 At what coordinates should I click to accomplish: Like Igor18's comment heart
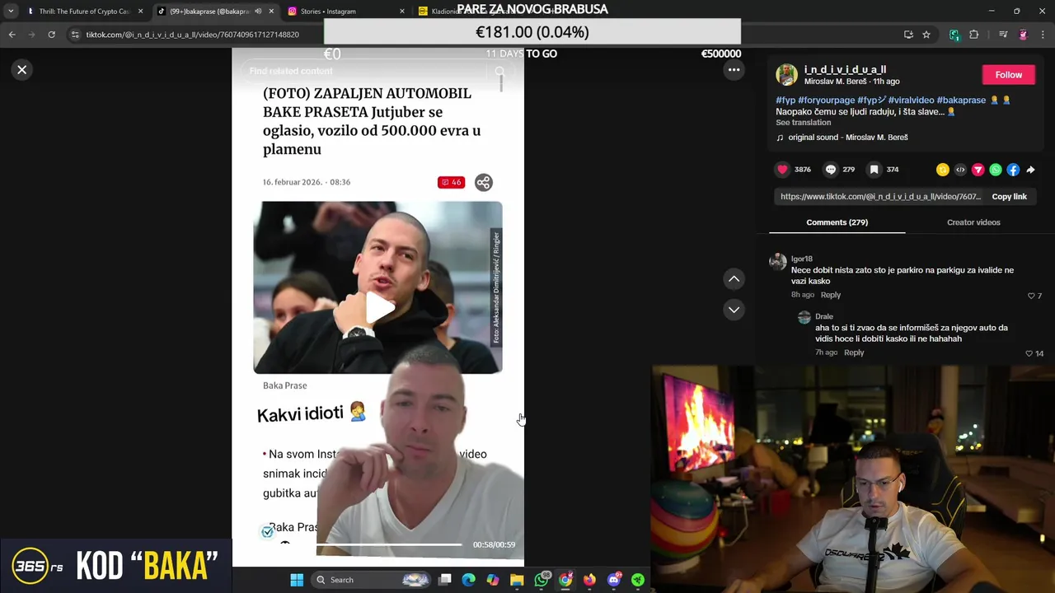pos(1030,296)
